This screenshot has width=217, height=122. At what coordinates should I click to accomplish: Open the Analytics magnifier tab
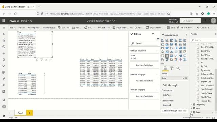(178, 68)
